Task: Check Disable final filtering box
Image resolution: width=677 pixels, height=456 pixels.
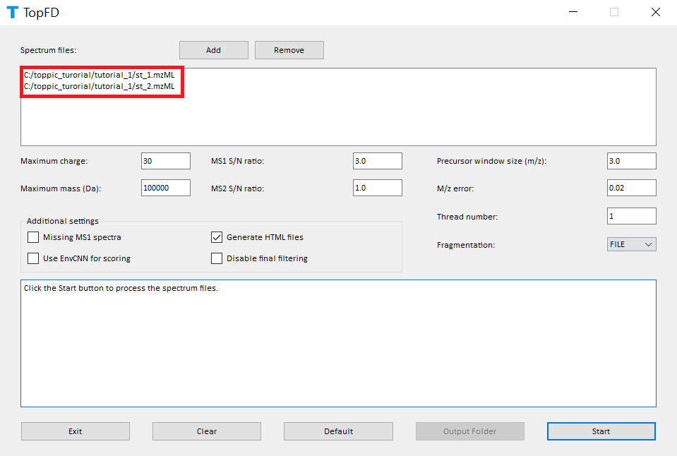Action: (x=217, y=258)
